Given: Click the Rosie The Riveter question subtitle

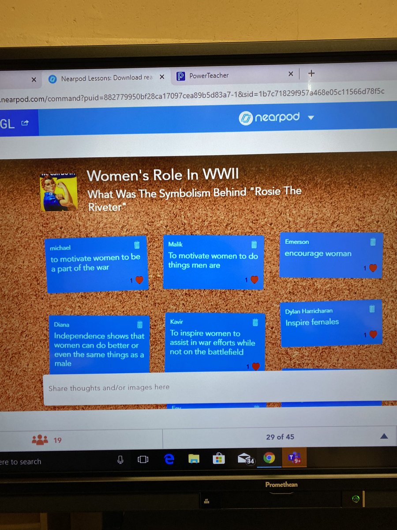Looking at the screenshot, I should click(194, 199).
